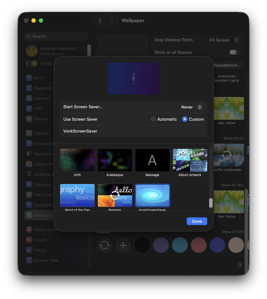
Task: Select the black color swatch
Action: tap(142, 245)
